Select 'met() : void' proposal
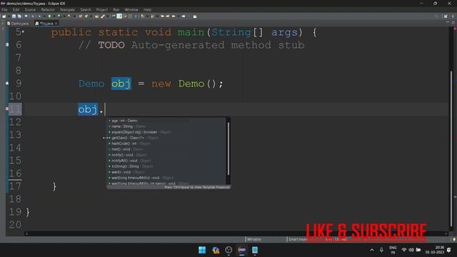 coord(166,149)
